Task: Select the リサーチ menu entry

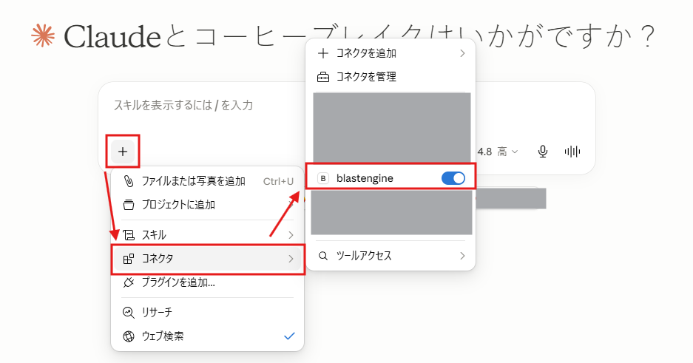Action: [x=208, y=313]
